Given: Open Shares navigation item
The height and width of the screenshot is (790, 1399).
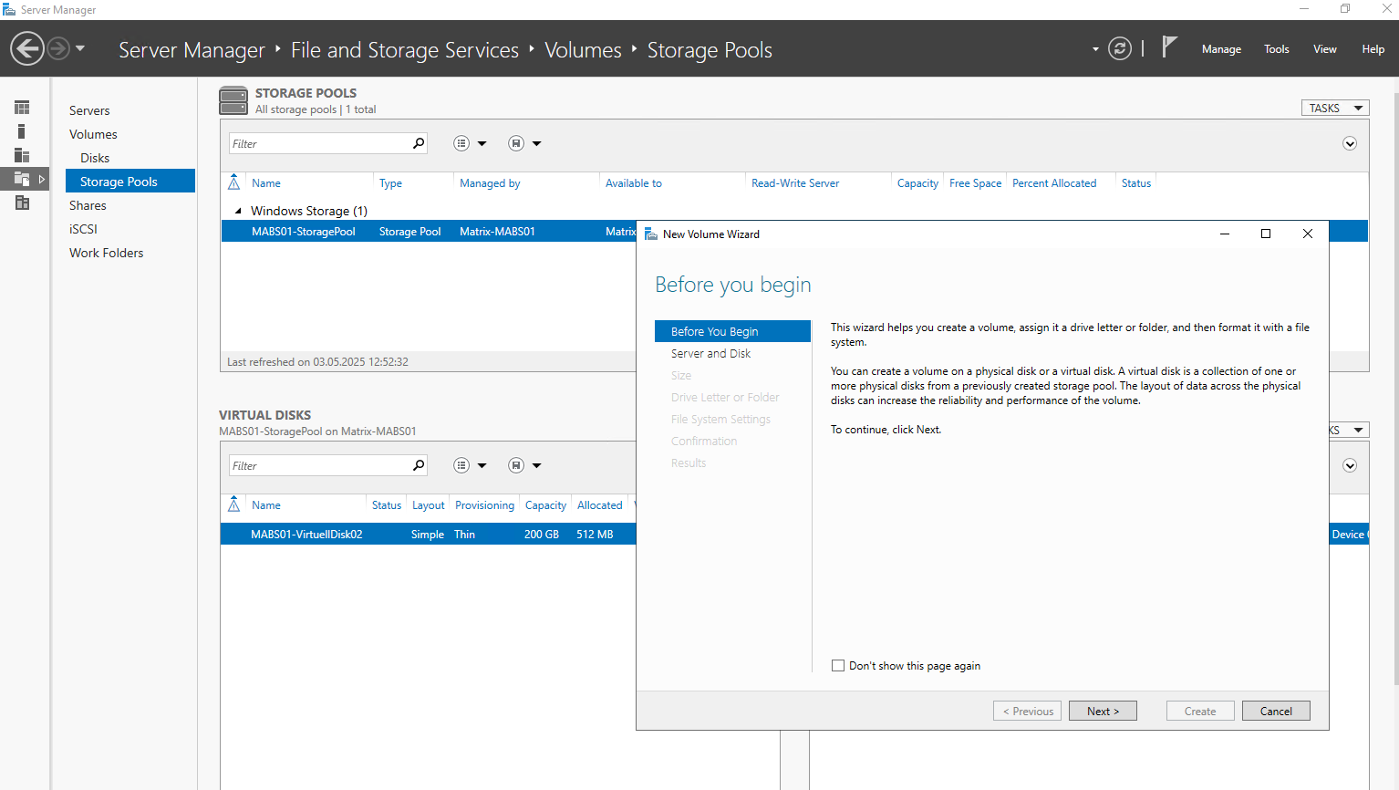Looking at the screenshot, I should 88,205.
